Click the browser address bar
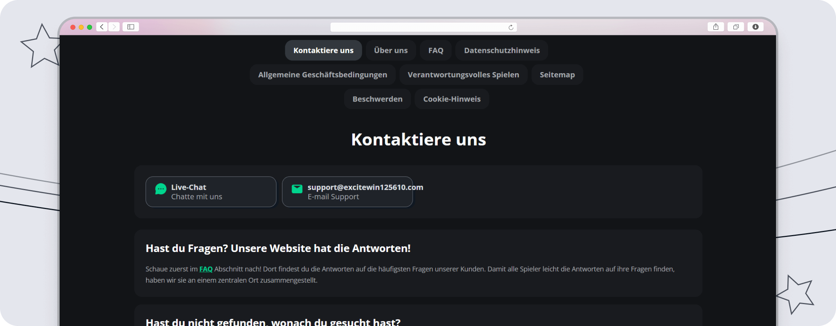The image size is (836, 326). (x=423, y=27)
